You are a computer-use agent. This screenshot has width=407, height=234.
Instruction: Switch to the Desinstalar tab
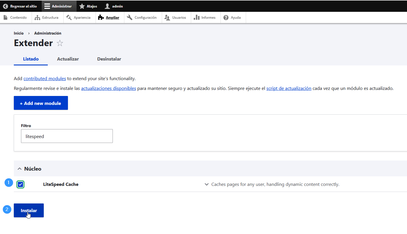coord(109,59)
